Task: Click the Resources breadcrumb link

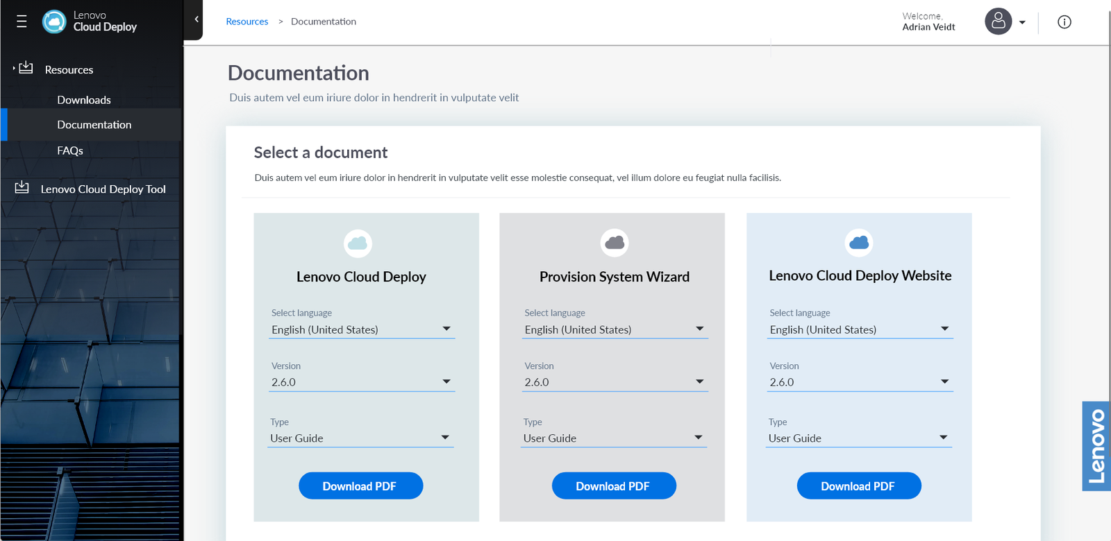Action: point(247,22)
